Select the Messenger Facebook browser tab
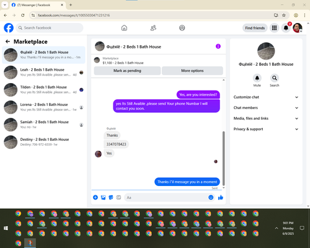 click(x=38, y=5)
